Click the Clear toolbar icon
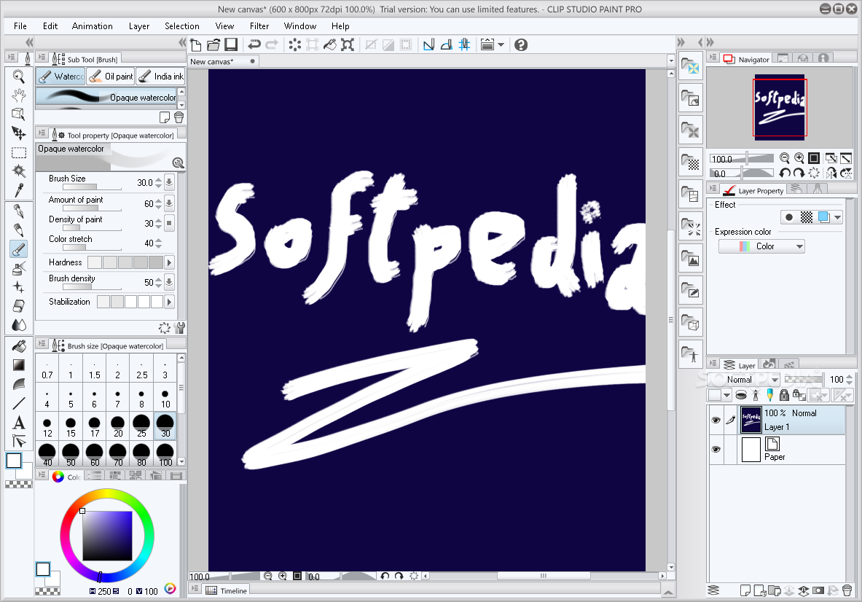The height and width of the screenshot is (602, 862). pyautogui.click(x=294, y=44)
